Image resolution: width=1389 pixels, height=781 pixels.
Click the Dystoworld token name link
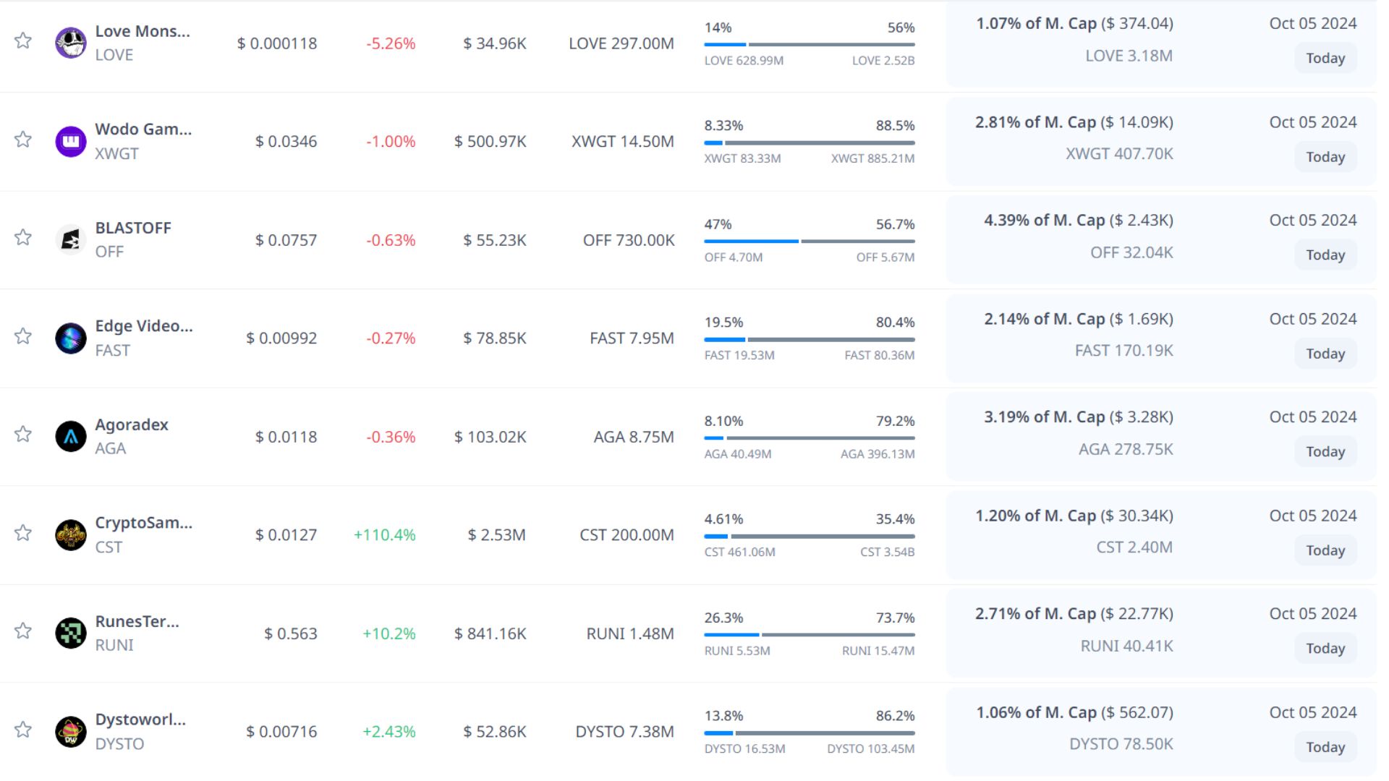(x=140, y=720)
